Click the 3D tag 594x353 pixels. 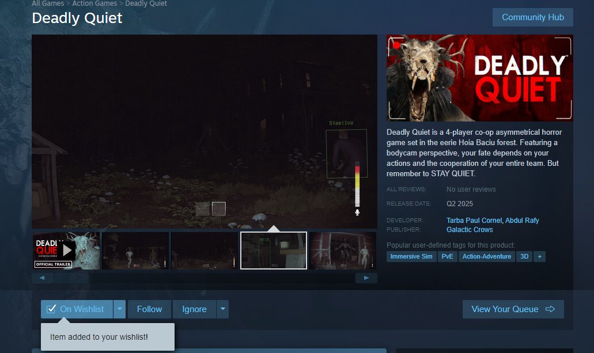[524, 256]
